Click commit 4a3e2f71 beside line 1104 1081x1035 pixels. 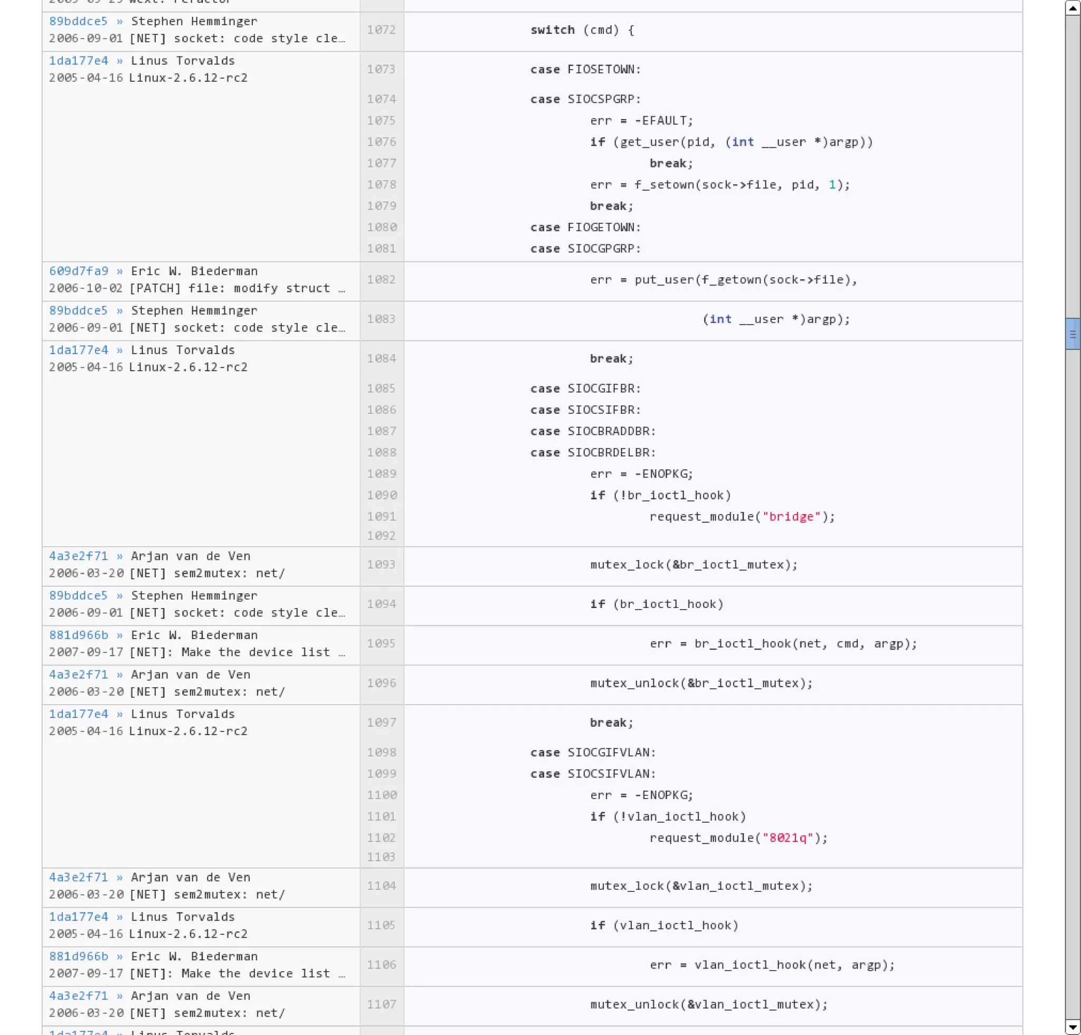point(78,877)
